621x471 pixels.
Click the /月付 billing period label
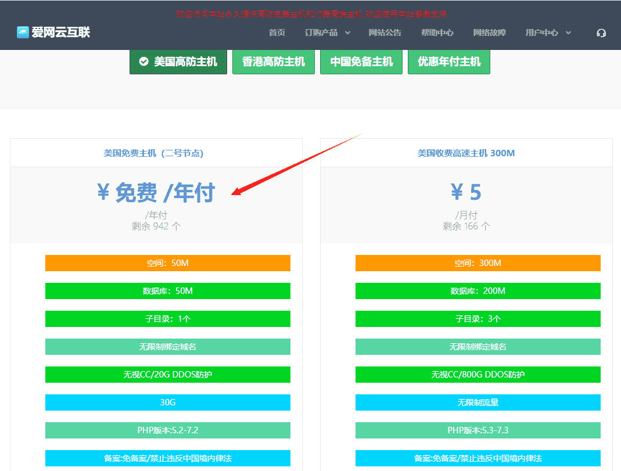point(466,215)
